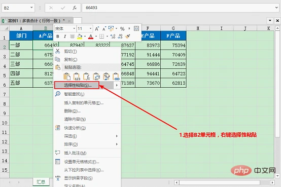Click the Format Painter brush icon
The height and width of the screenshot is (187, 281).
(128, 36)
